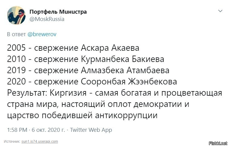Open the 1:58 PM timestamp
Image resolution: width=229 pixels, height=147 pixels.
[17, 130]
